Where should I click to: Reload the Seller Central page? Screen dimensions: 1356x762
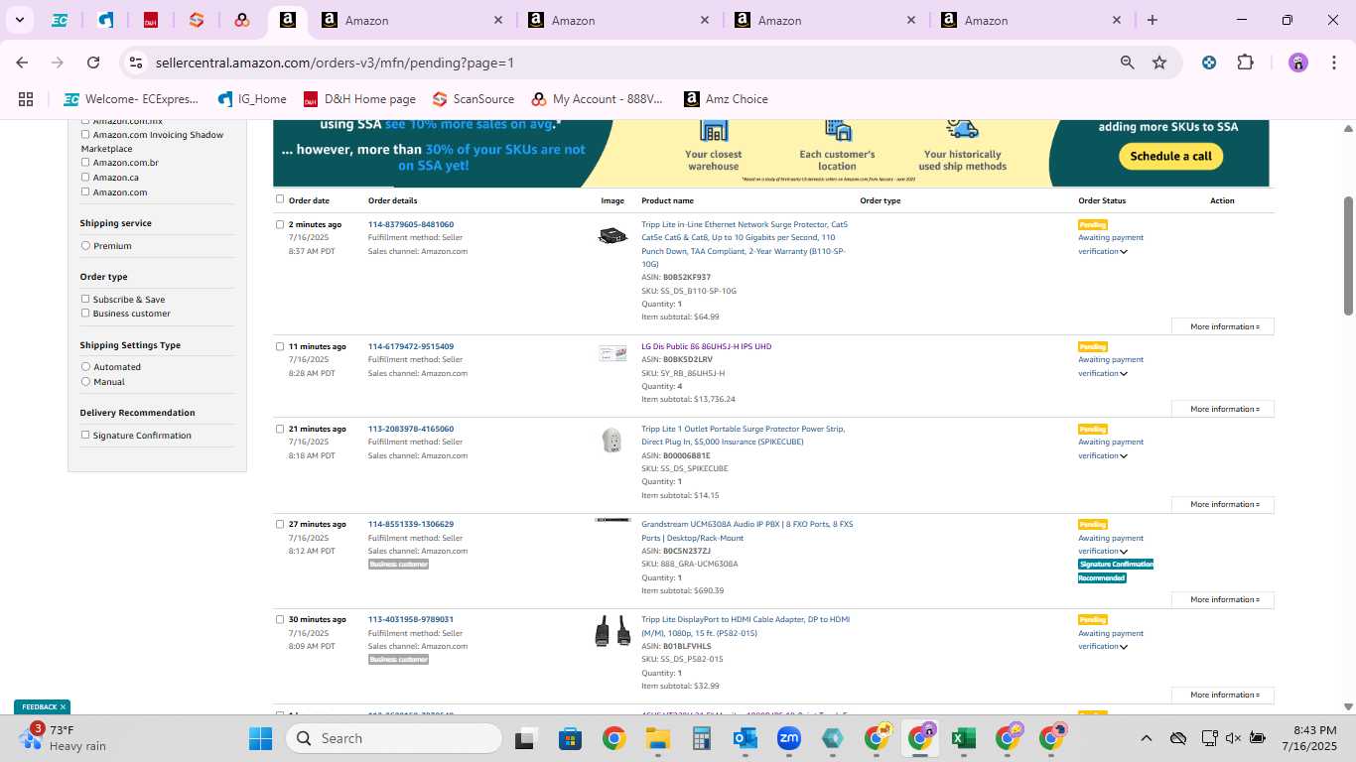93,63
